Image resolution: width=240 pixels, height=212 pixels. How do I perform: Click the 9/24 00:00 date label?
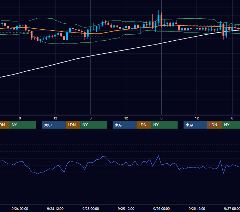(20, 208)
